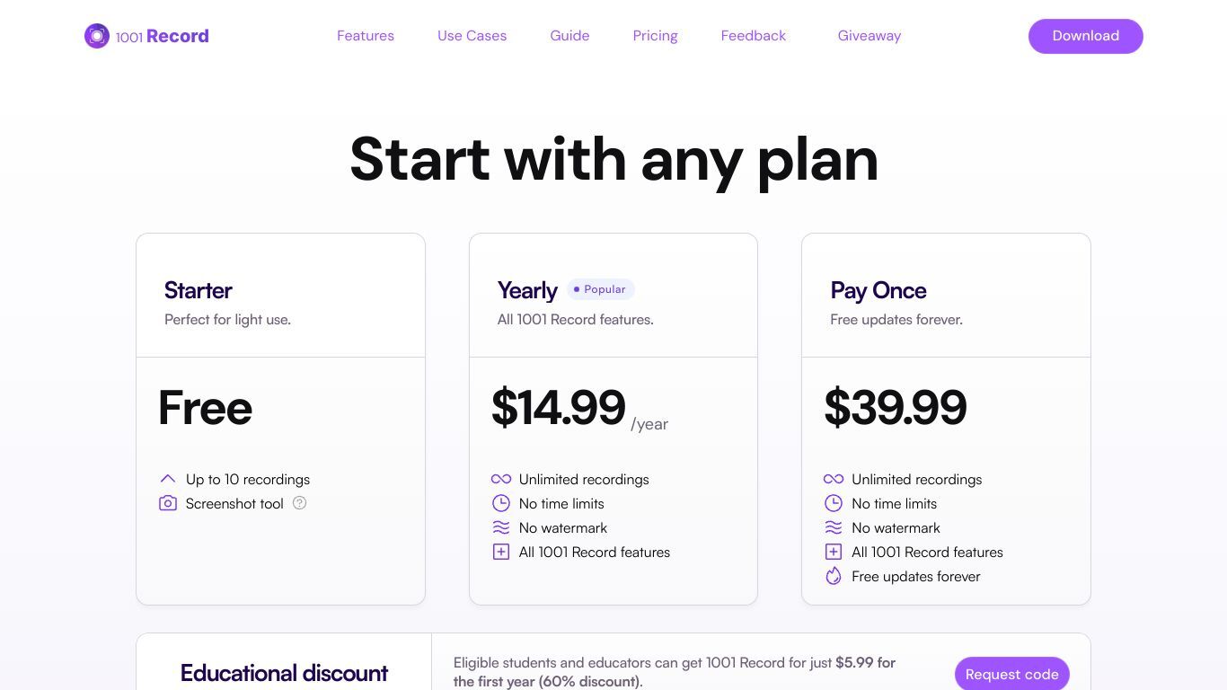Click the plus-box icon in Pay Once plan
The height and width of the screenshot is (690, 1227).
834,552
